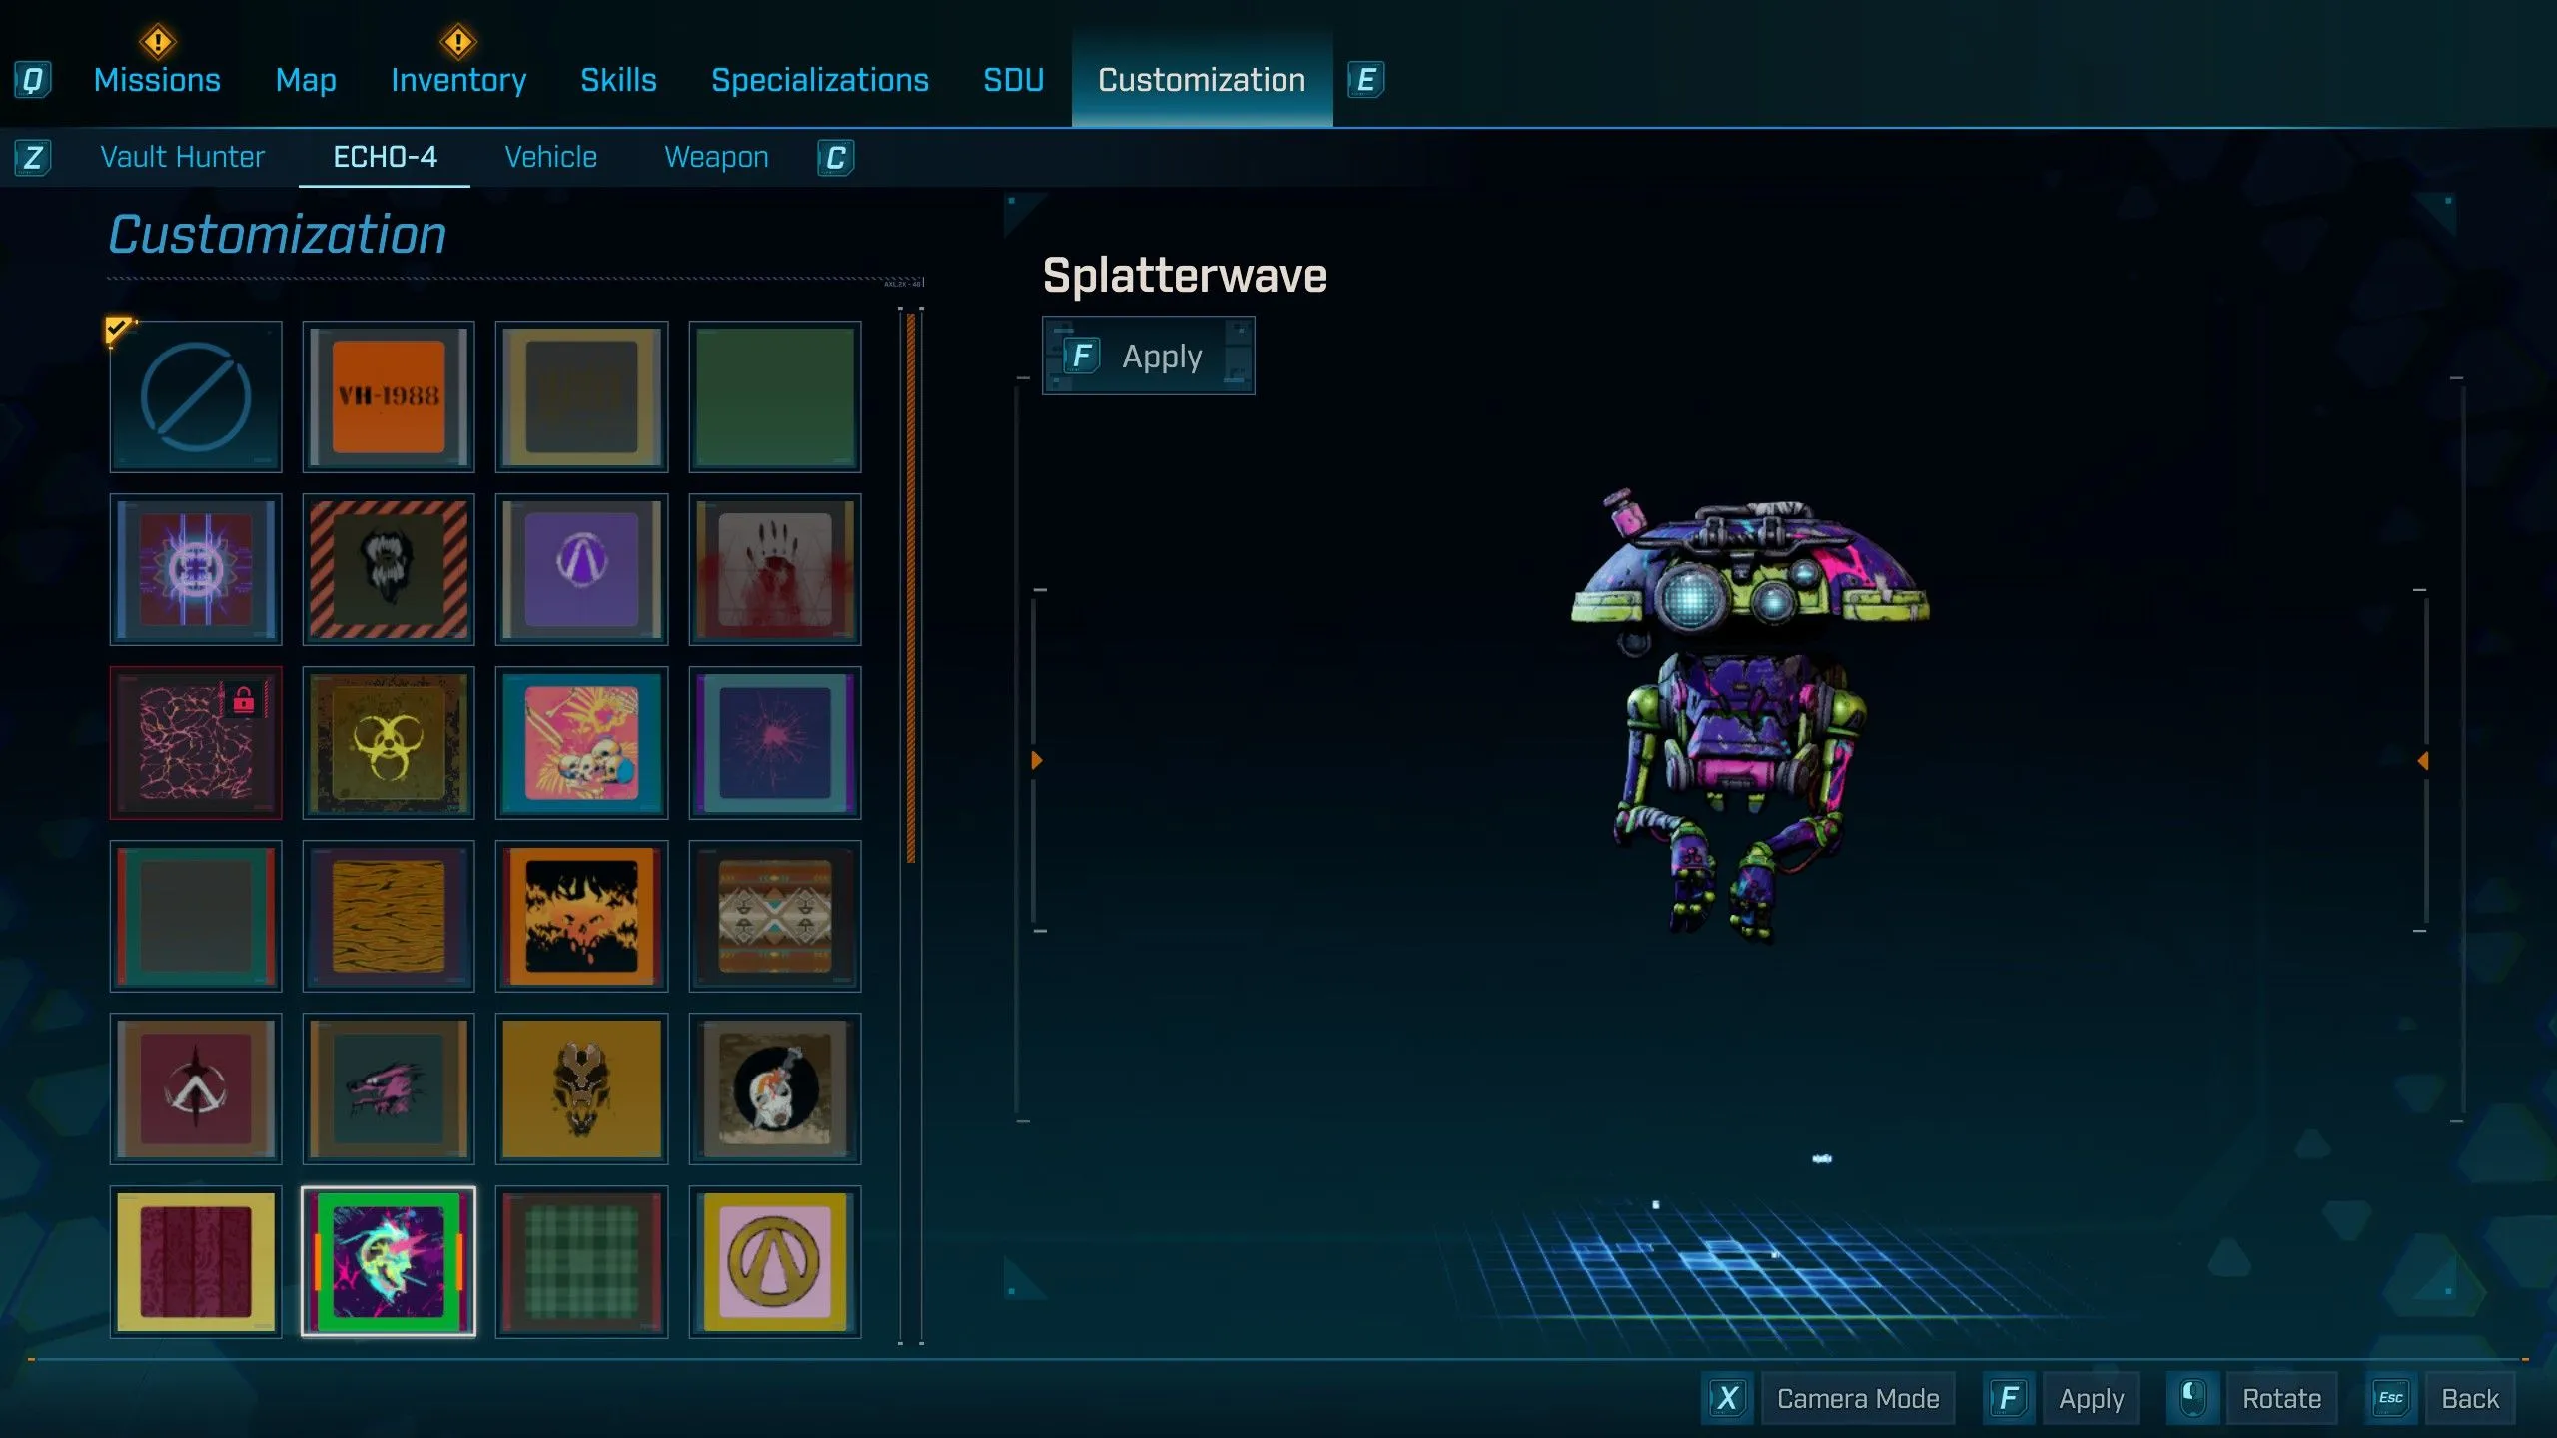Open the Weapon customization sub-tab
2557x1438 pixels.
click(716, 157)
